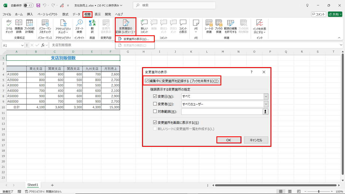The width and height of the screenshot is (345, 194).
Task: Undo the last action in quick access toolbar
Action: click(45, 5)
